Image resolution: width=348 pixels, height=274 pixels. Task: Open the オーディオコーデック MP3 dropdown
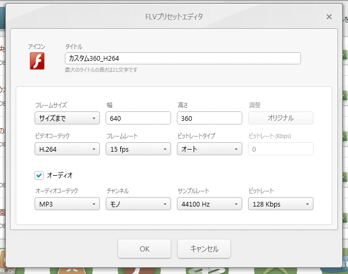[x=67, y=203]
